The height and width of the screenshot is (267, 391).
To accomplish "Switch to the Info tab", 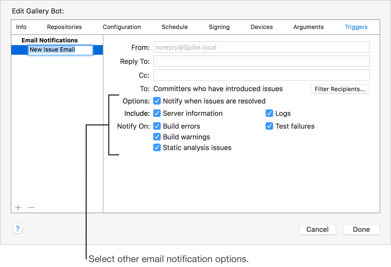I will (21, 27).
